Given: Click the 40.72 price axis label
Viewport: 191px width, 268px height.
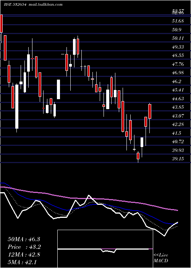Looking at the screenshot, I should tap(178, 142).
